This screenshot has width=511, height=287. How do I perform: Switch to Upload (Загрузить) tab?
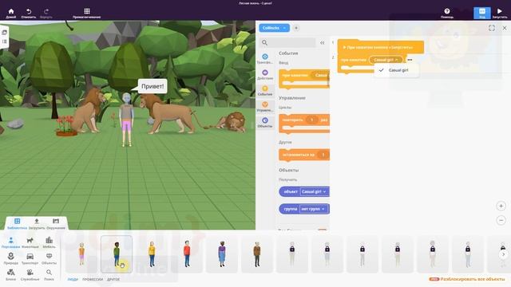[37, 223]
